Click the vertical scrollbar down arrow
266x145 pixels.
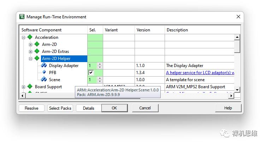click(237, 90)
